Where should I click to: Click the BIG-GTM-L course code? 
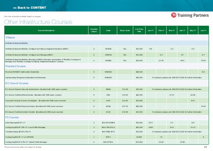(108, 142)
